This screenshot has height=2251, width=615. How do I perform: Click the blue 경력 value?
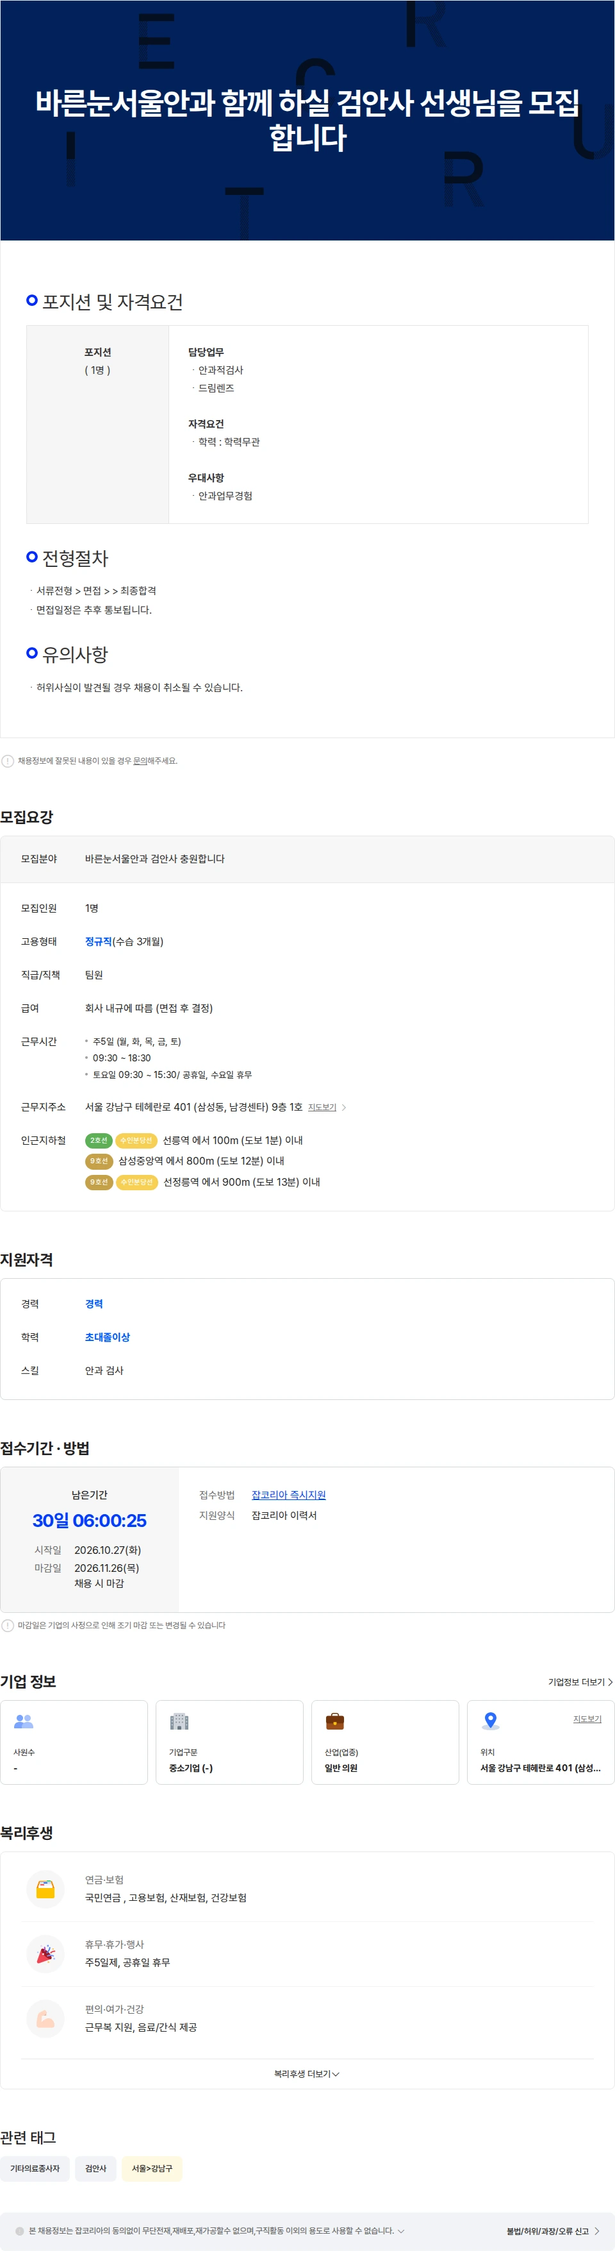pos(94,1304)
